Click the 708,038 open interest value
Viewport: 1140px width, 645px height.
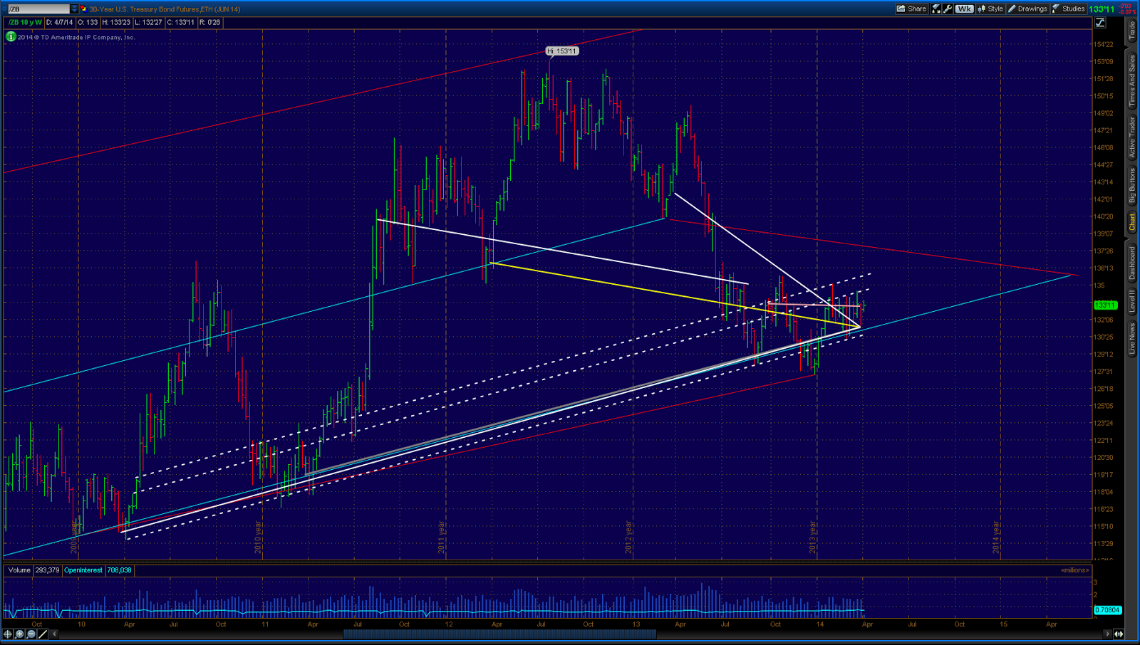[x=119, y=570]
